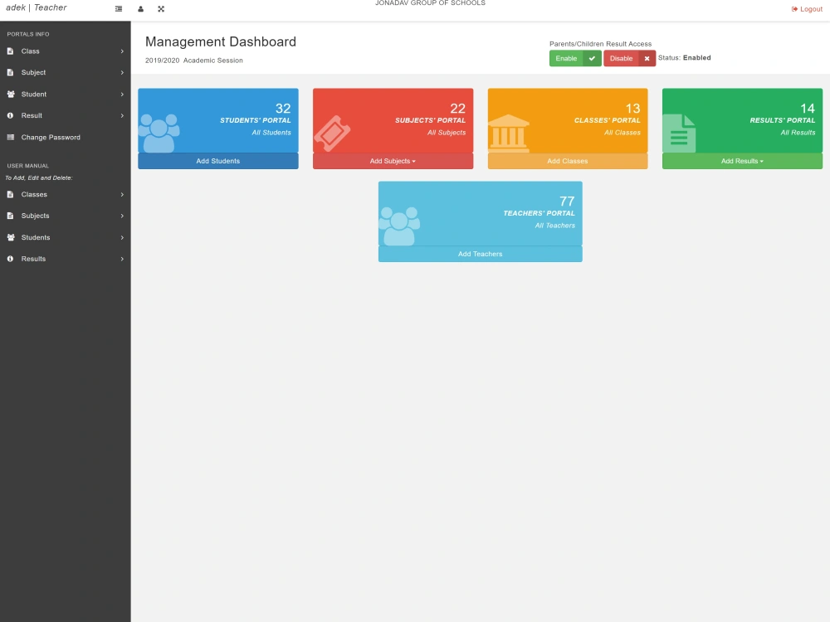Open the Class menu item

(65, 51)
